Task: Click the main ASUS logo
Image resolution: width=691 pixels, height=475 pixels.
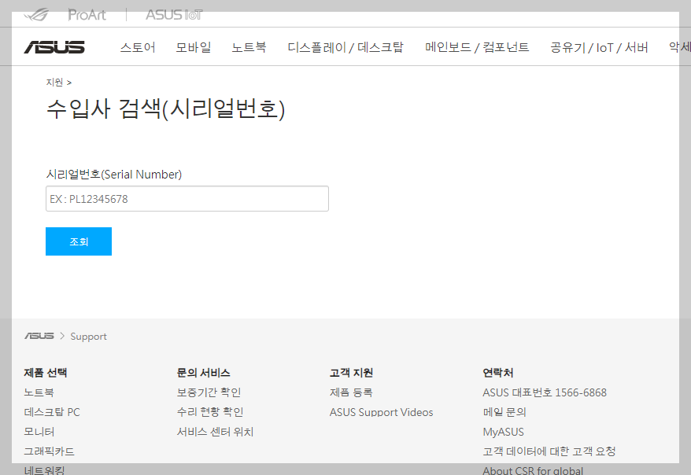Action: click(54, 47)
